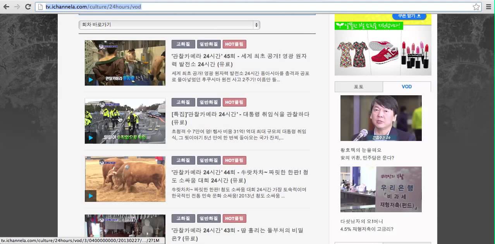495x244 pixels.
Task: Play the episode 44 bullfight video
Action: 91,196
